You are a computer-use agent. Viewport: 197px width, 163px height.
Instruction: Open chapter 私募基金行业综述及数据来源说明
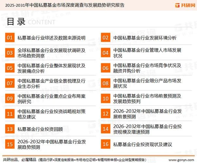[x=51, y=38]
